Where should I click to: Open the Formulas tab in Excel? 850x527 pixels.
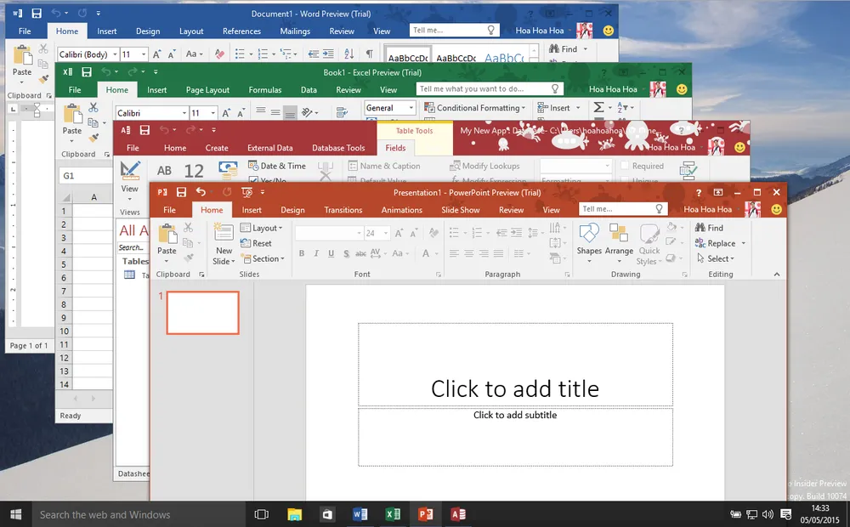point(264,90)
